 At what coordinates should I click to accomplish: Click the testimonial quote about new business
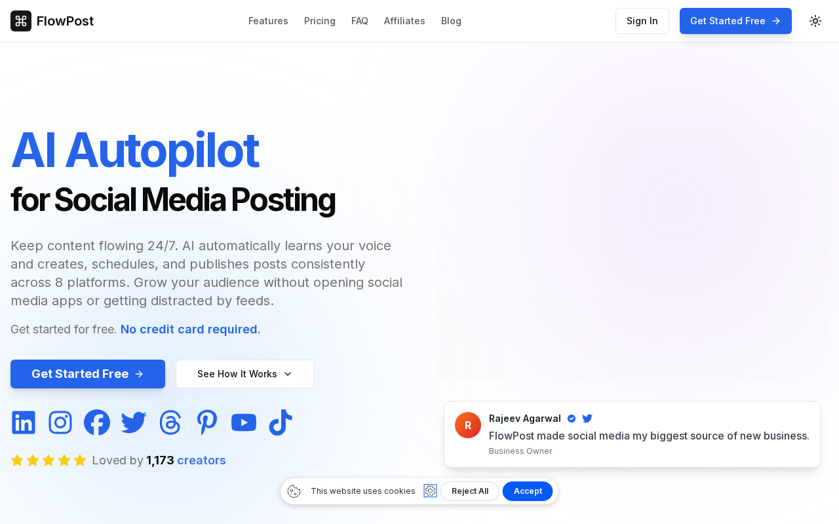click(649, 436)
